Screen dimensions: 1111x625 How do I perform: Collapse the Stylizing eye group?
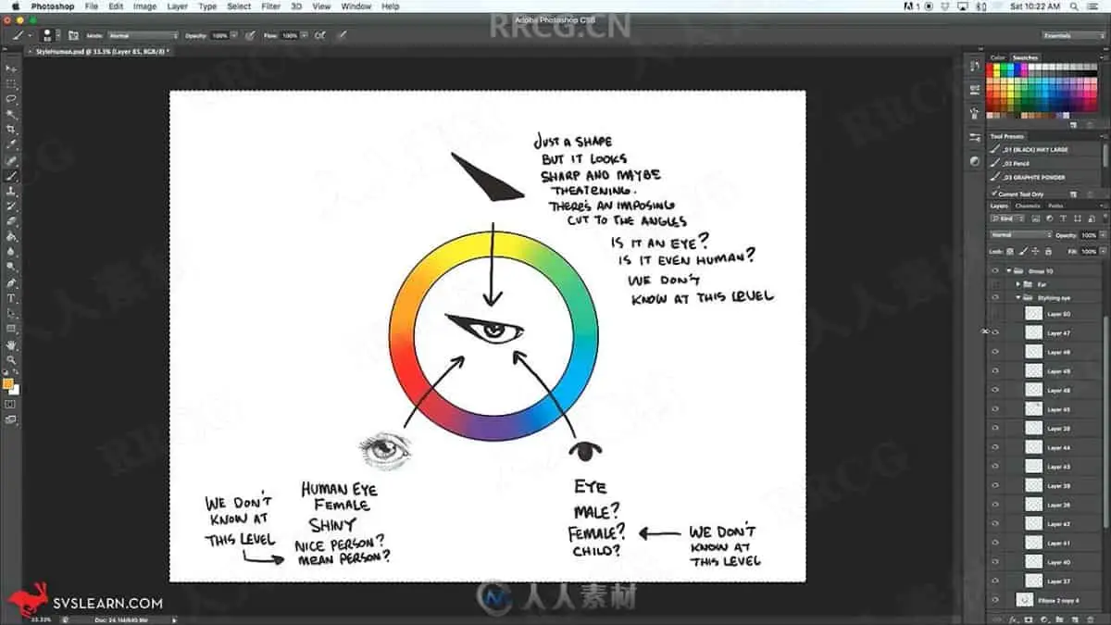click(x=1017, y=297)
